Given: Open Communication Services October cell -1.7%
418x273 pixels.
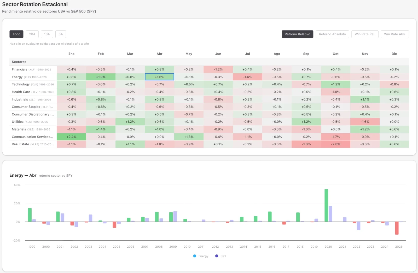Looking at the screenshot, I should click(x=336, y=137).
